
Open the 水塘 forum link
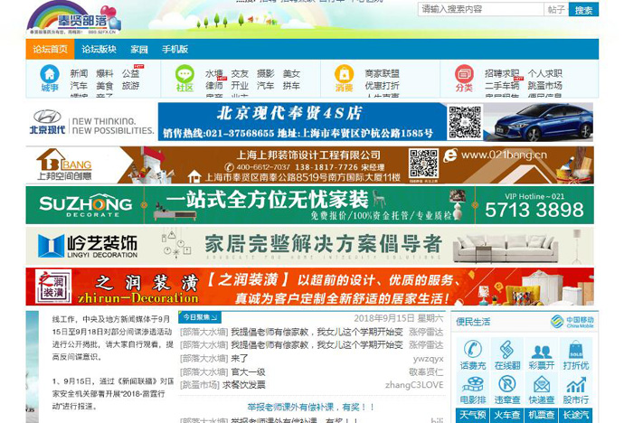click(x=214, y=73)
